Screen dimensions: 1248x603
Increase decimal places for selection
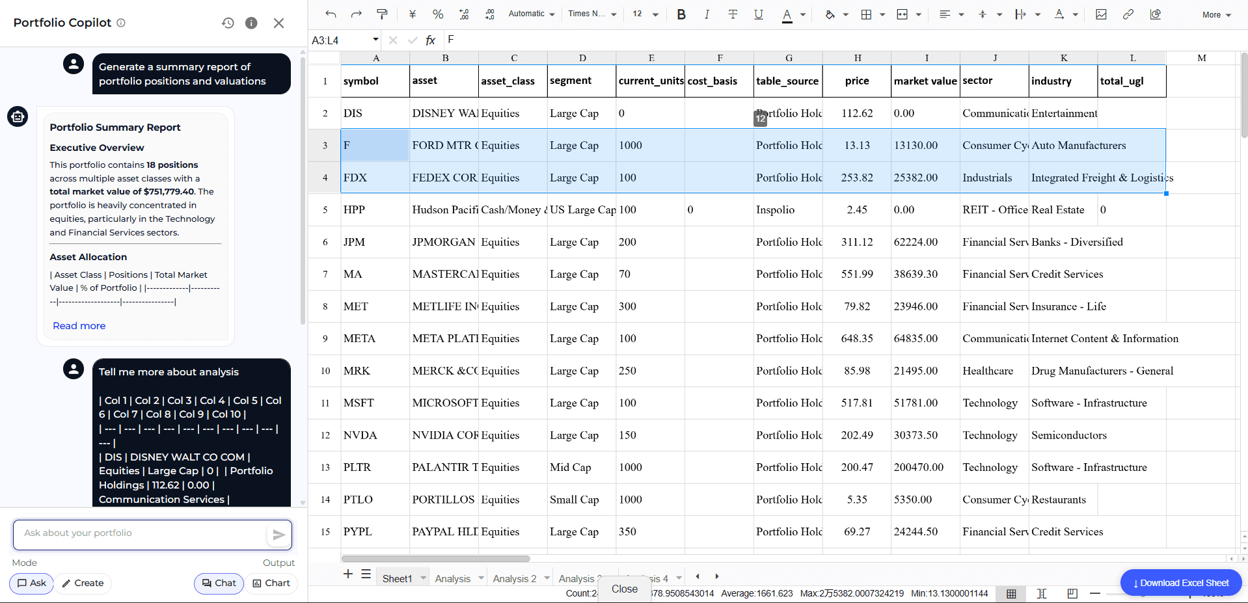(x=489, y=14)
